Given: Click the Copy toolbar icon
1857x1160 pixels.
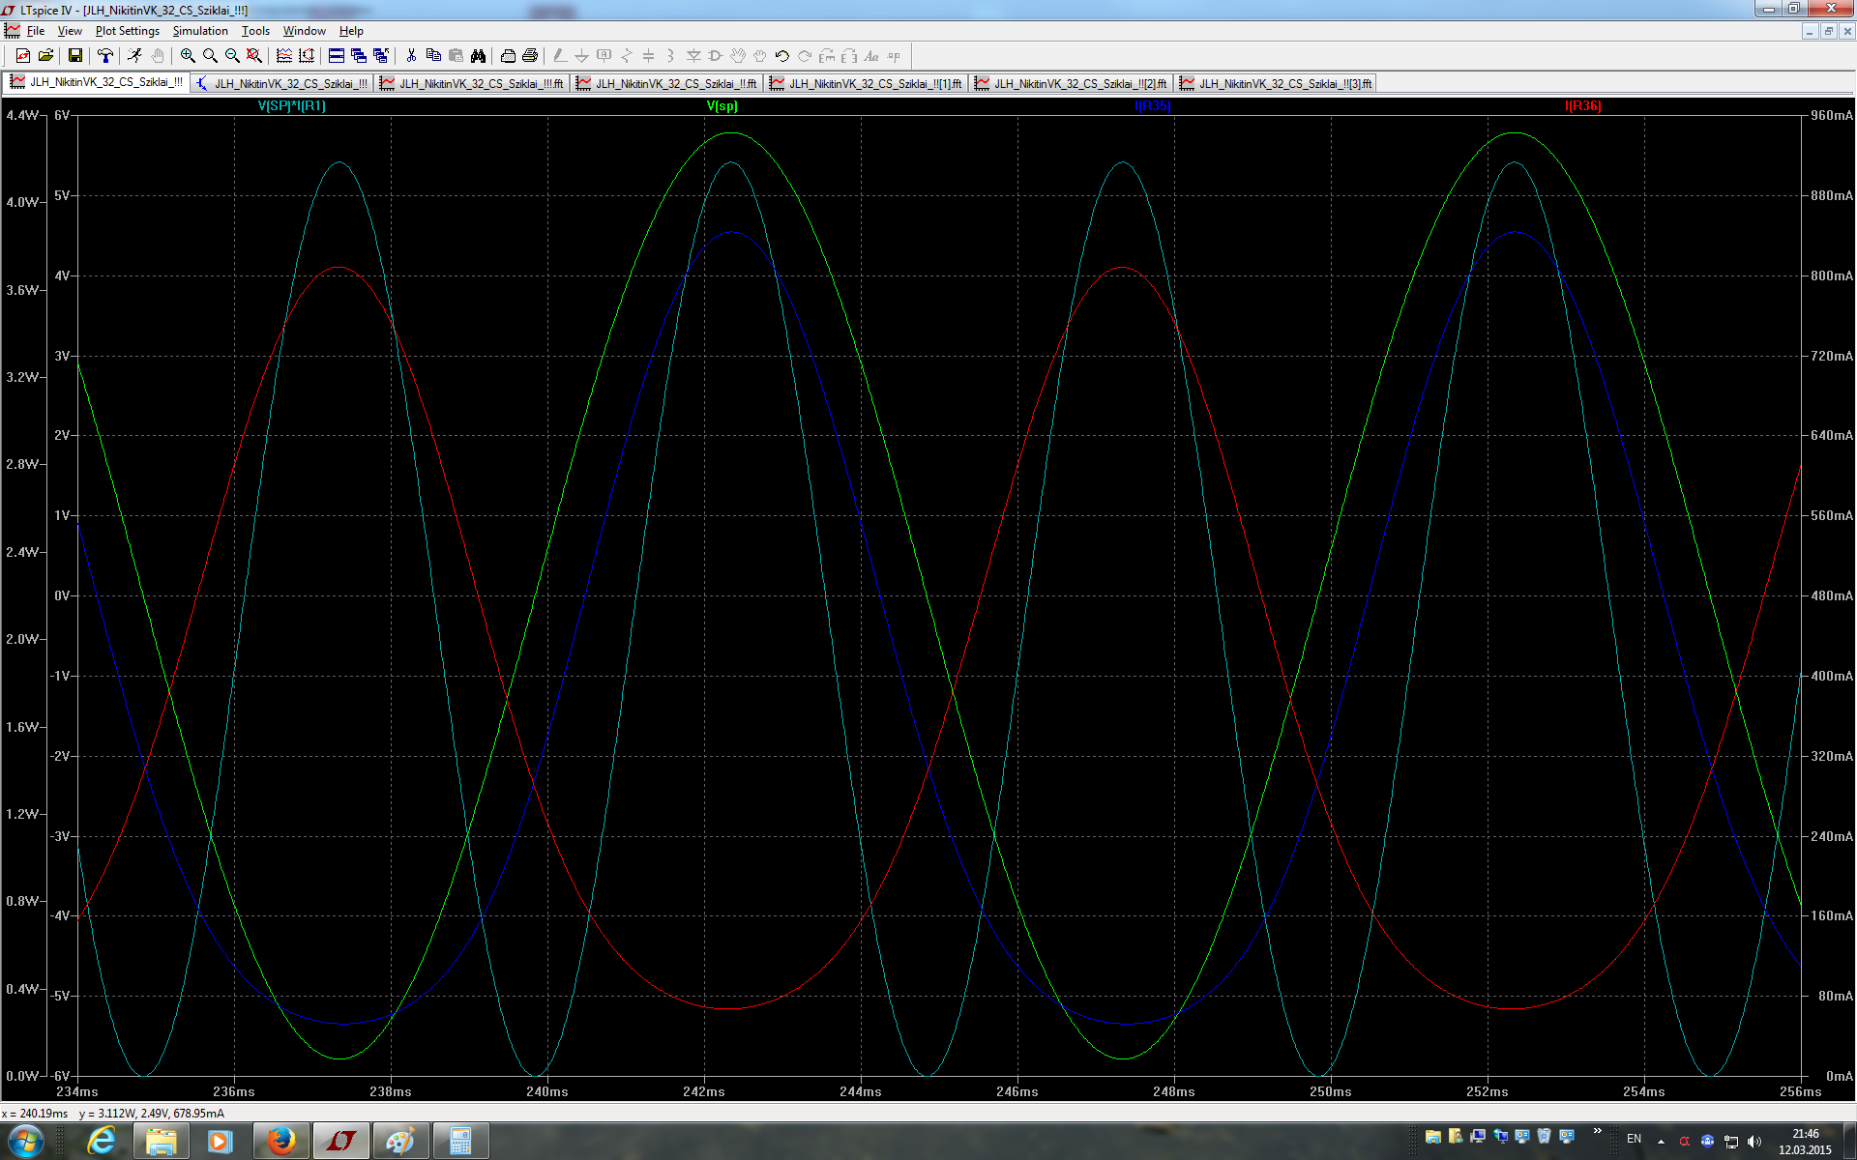Looking at the screenshot, I should 433,56.
